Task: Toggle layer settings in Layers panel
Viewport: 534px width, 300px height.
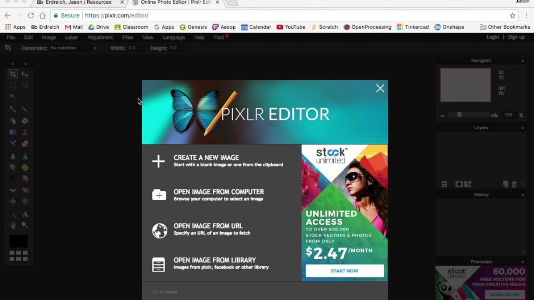Action: coord(444,184)
